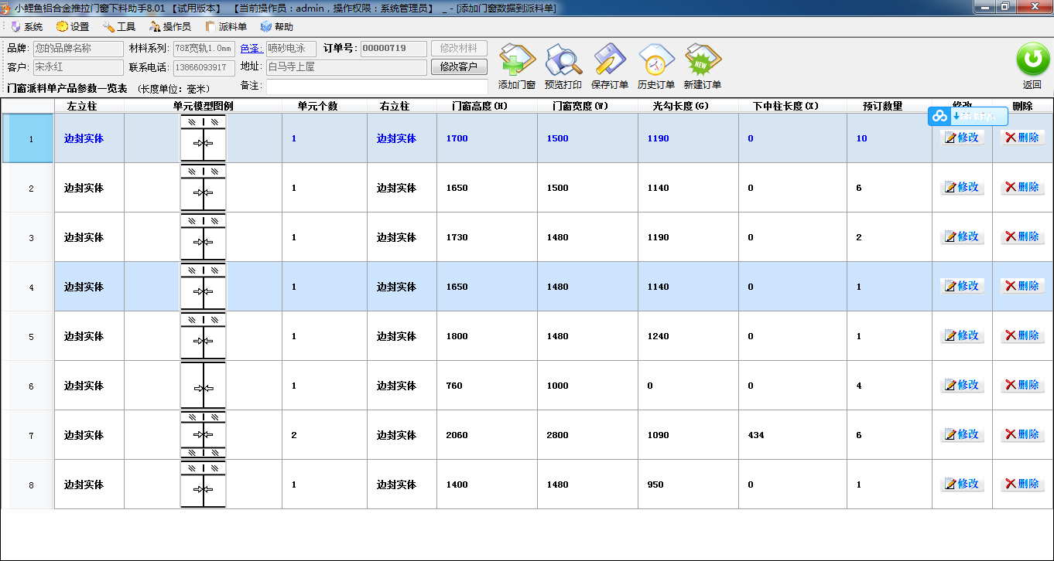Click the blue cloud download overlay button
Screen dimensions: 1054x561
pyautogui.click(x=968, y=116)
